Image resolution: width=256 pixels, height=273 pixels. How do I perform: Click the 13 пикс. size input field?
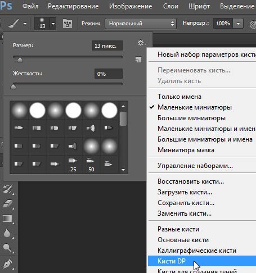tap(107, 46)
